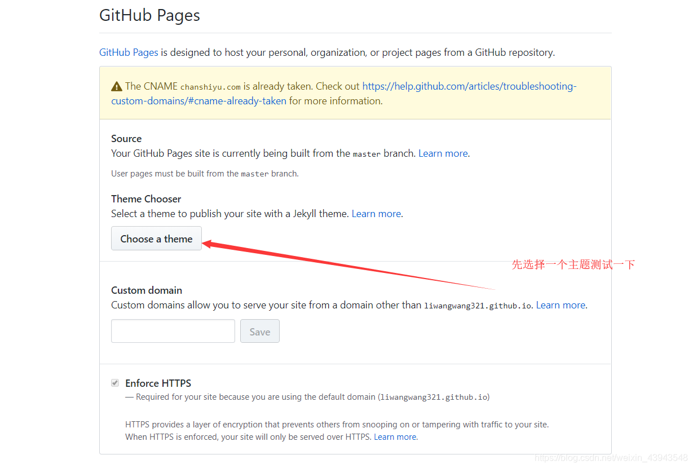Open Learn more link after master branch
This screenshot has height=468, width=693.
(x=443, y=153)
